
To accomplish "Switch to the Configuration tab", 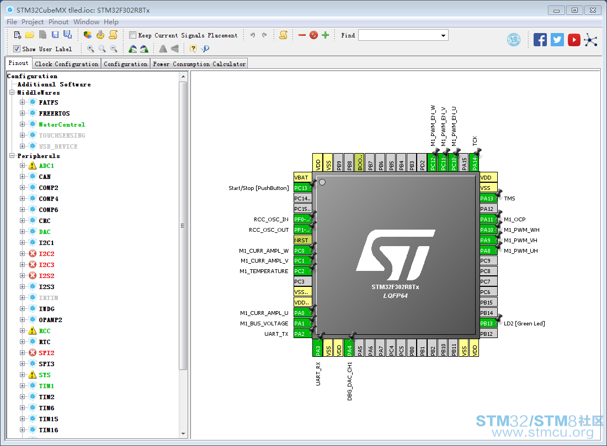I will pos(125,64).
